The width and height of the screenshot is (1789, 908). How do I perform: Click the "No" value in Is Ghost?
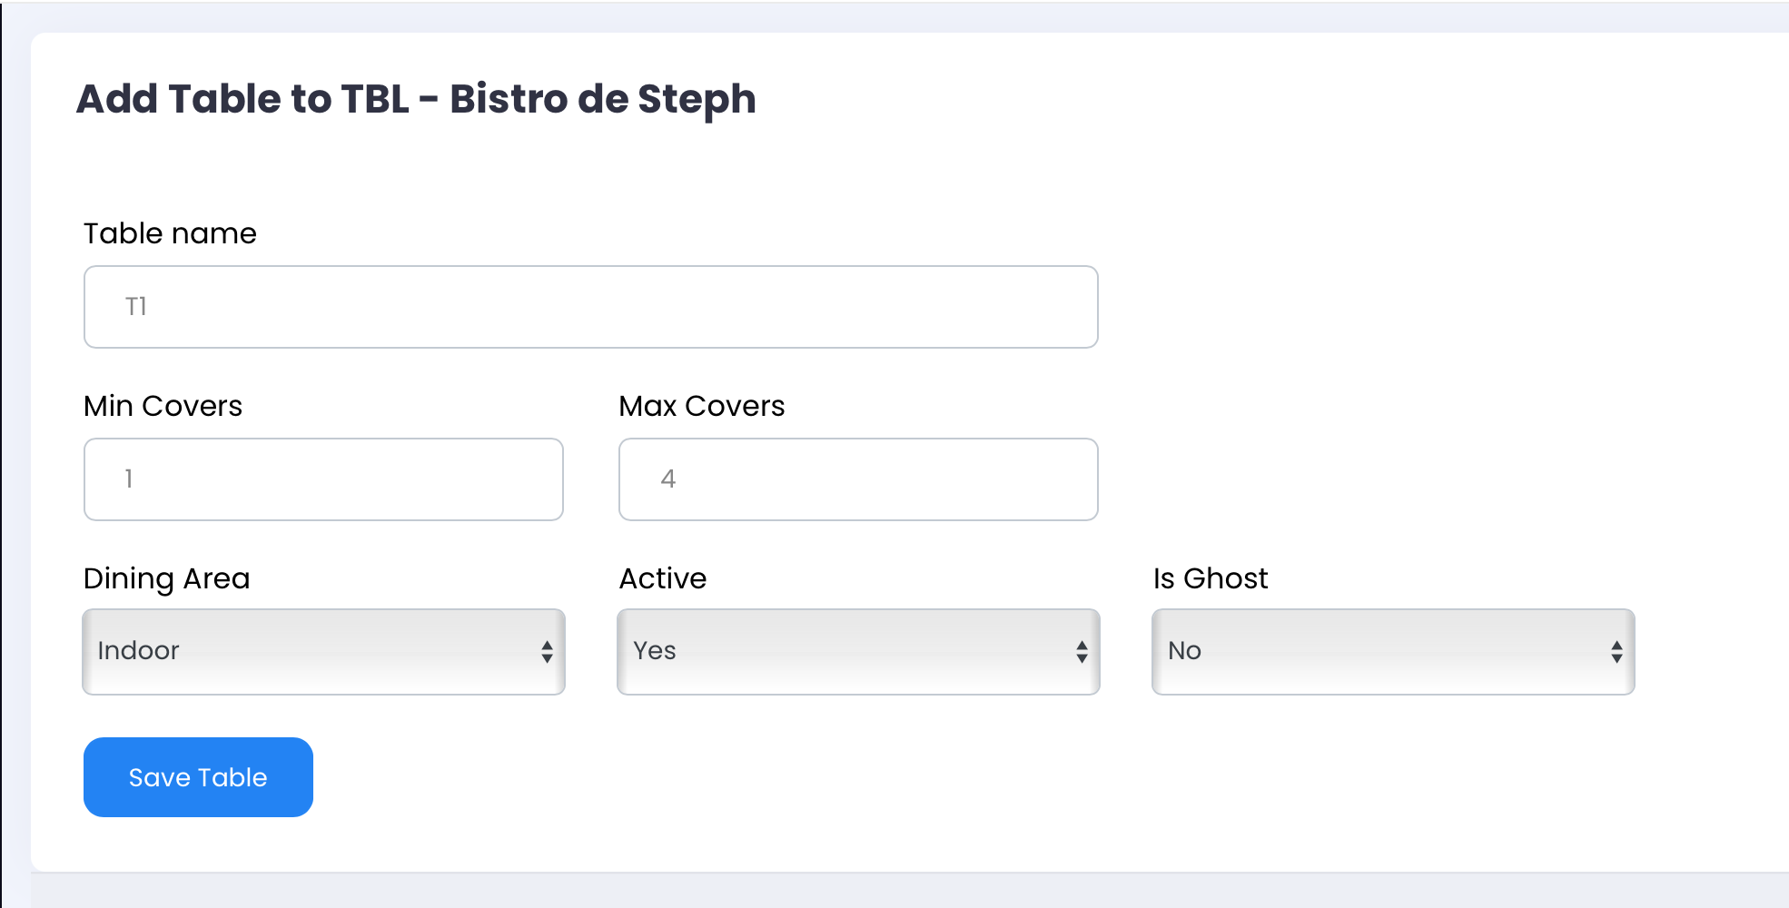pos(1184,651)
